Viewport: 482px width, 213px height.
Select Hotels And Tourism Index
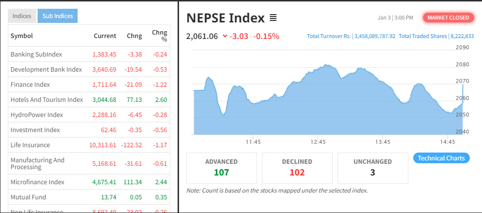[47, 99]
